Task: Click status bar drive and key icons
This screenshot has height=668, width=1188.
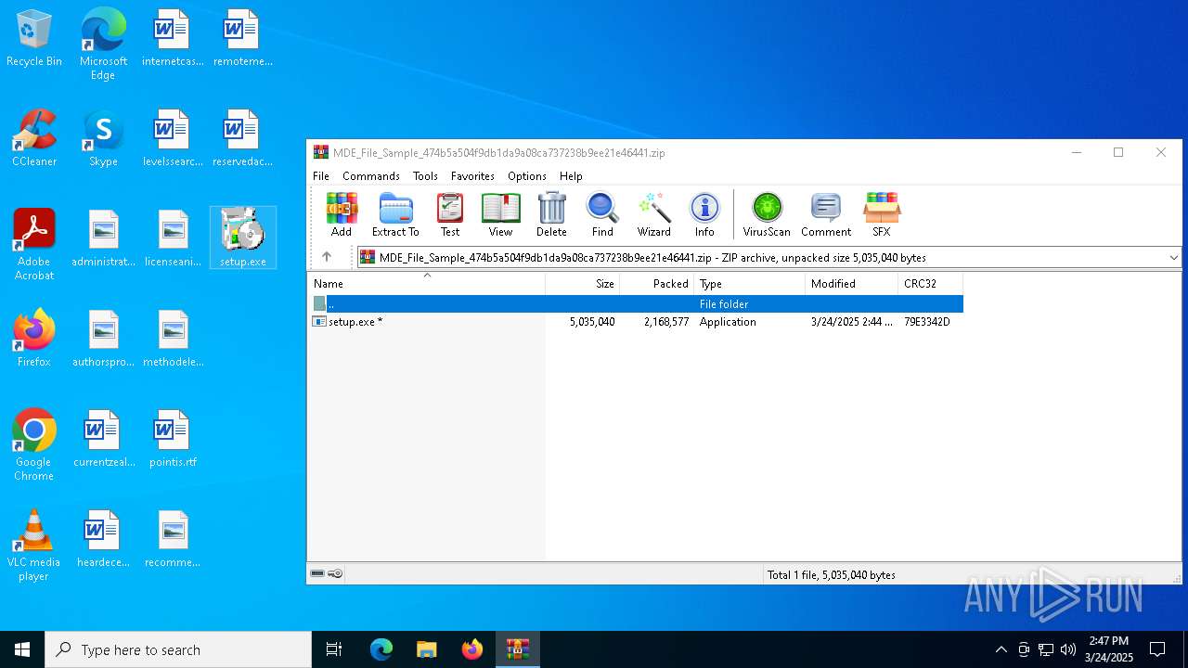Action: point(327,574)
